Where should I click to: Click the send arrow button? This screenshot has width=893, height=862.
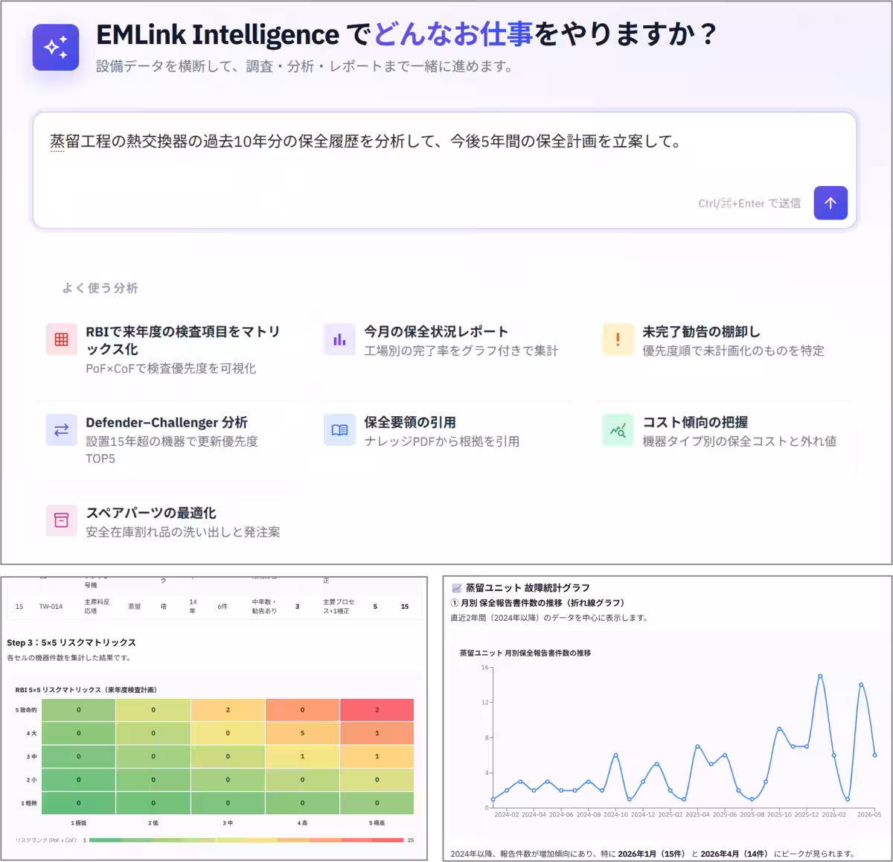pos(830,202)
